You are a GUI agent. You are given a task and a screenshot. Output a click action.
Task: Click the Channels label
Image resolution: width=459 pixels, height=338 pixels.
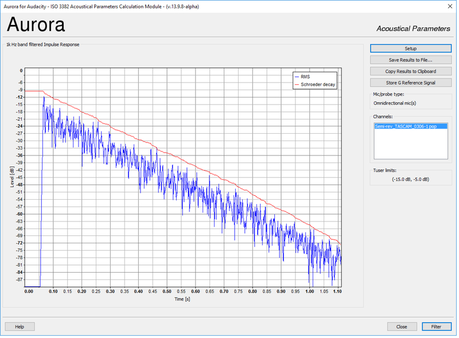point(383,116)
